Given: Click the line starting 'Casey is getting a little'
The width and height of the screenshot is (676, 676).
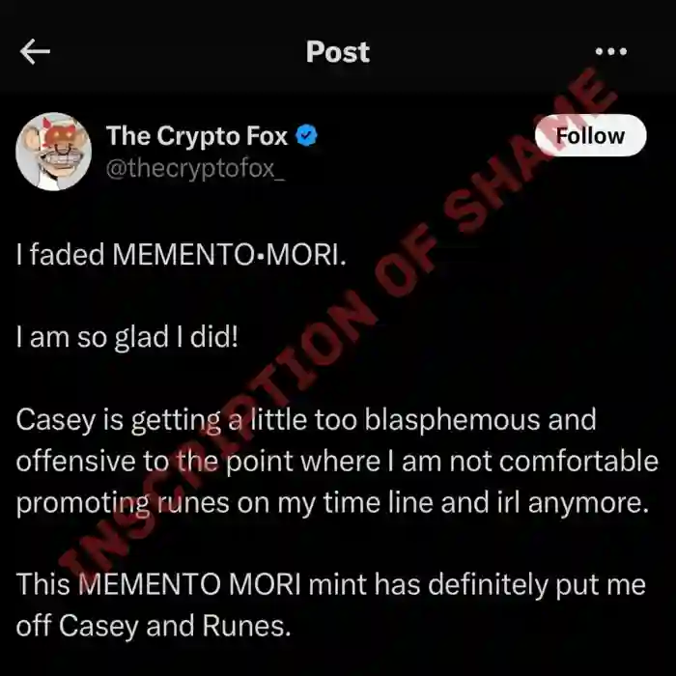Looking at the screenshot, I should [x=306, y=420].
